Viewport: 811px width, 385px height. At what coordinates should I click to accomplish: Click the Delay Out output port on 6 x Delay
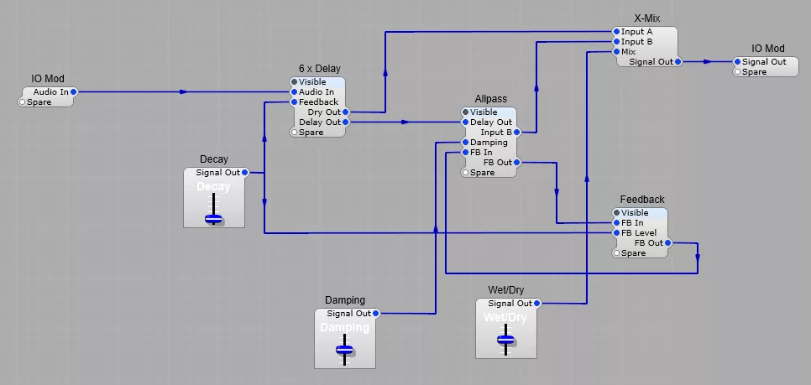point(346,122)
